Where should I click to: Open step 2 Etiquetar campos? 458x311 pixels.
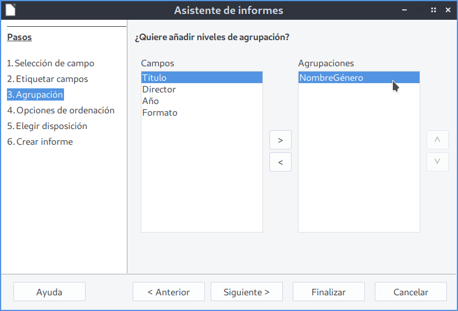click(48, 78)
